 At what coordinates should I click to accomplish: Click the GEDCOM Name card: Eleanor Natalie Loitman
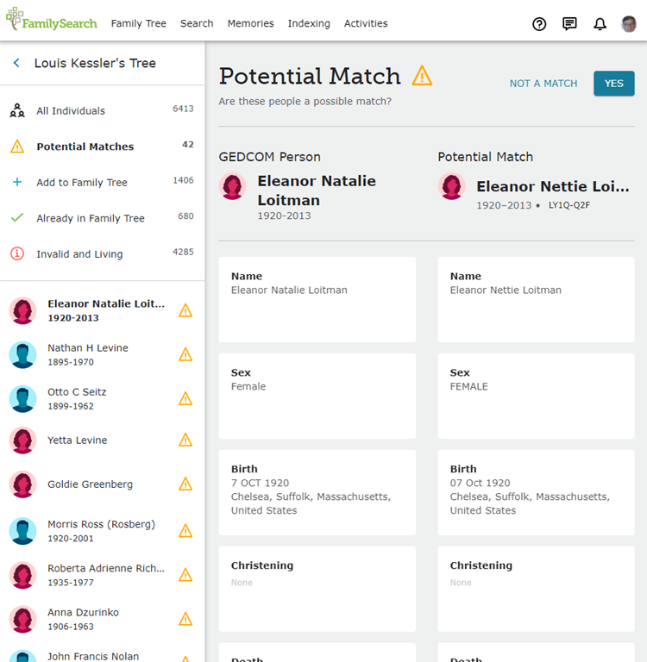317,299
